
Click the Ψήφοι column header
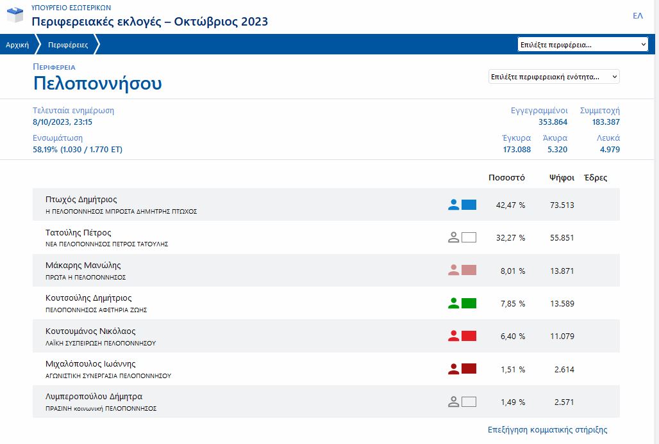pos(561,178)
